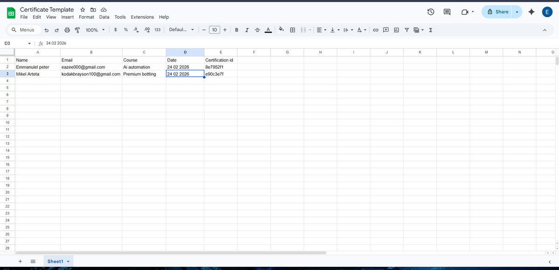This screenshot has height=270, width=559.
Task: Open the Google account avatar E
Action: coord(548,12)
